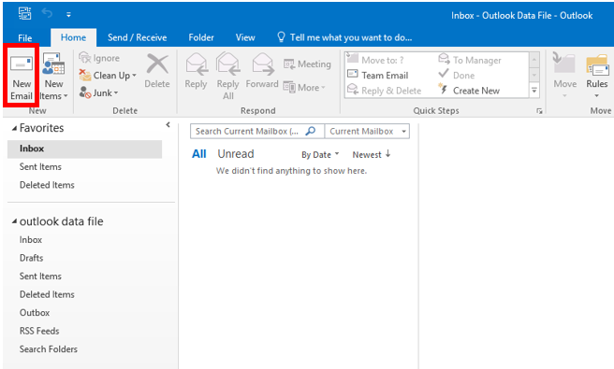614x369 pixels.
Task: Select Inbox under Favorites
Action: [x=84, y=149]
